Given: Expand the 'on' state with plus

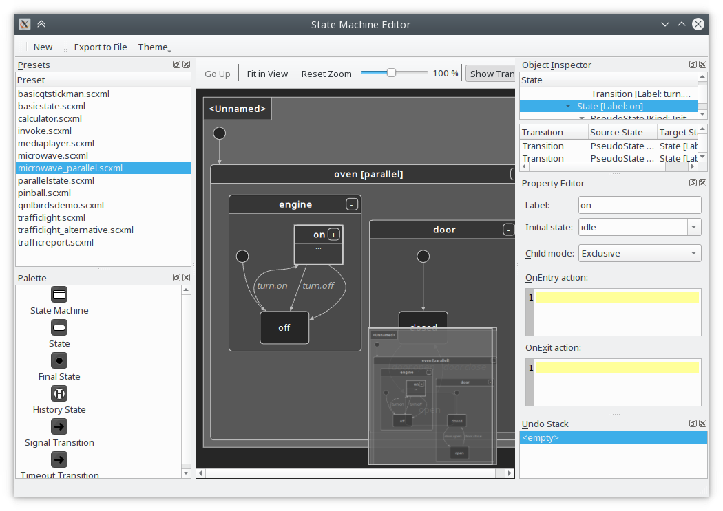Looking at the screenshot, I should click(x=333, y=235).
